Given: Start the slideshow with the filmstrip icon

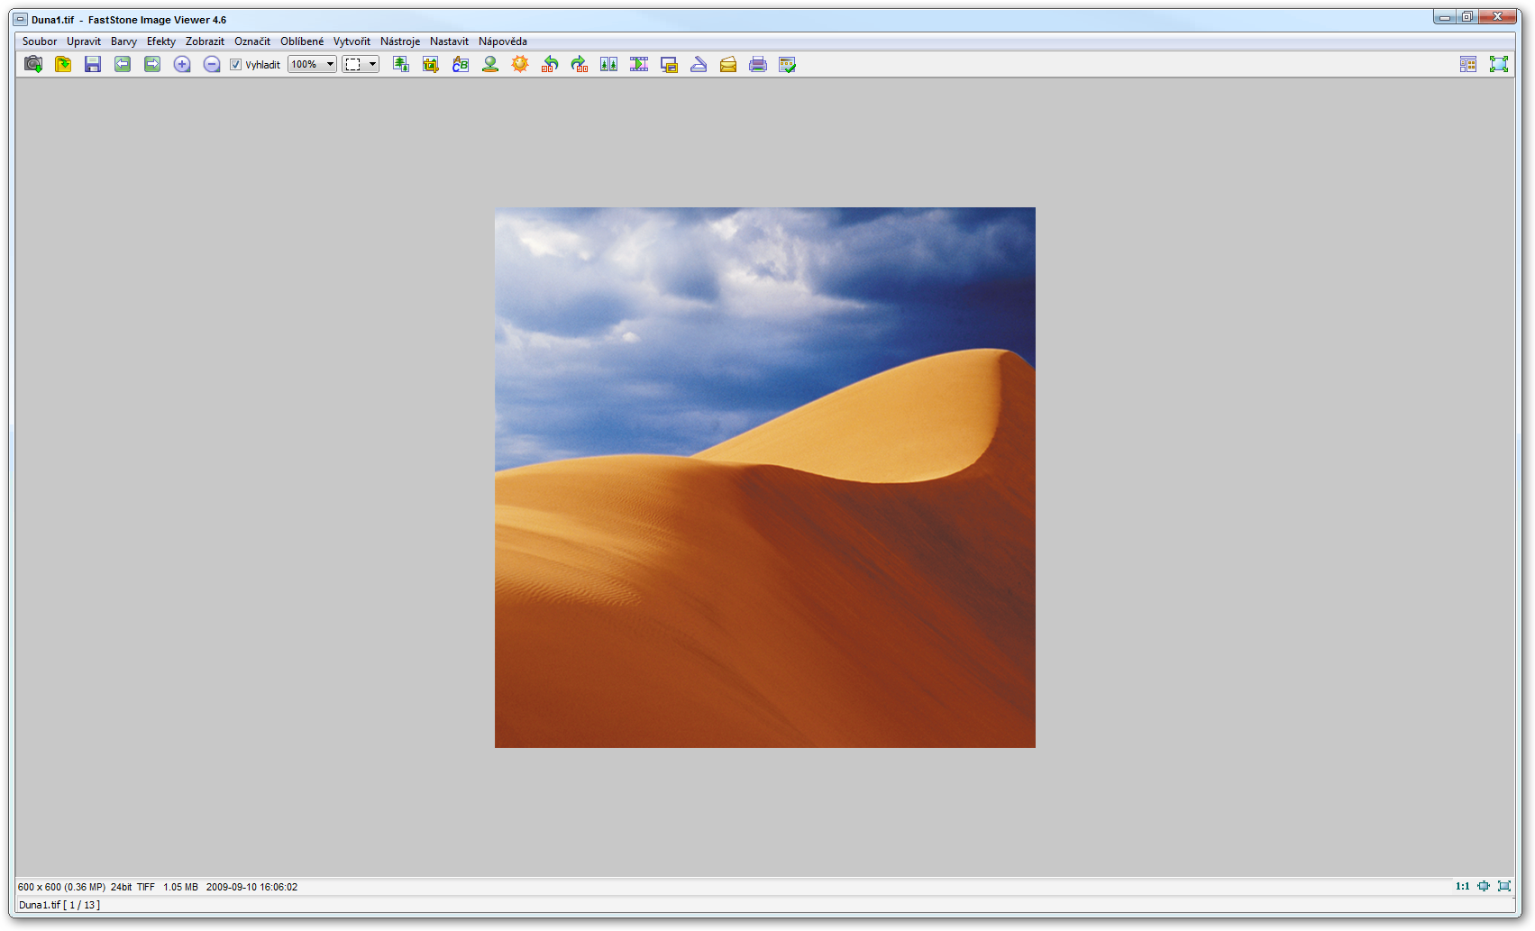Looking at the screenshot, I should click(639, 64).
